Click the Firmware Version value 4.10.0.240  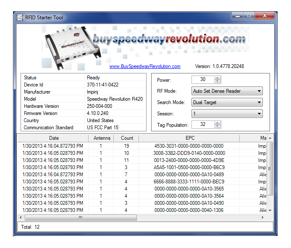pos(97,113)
